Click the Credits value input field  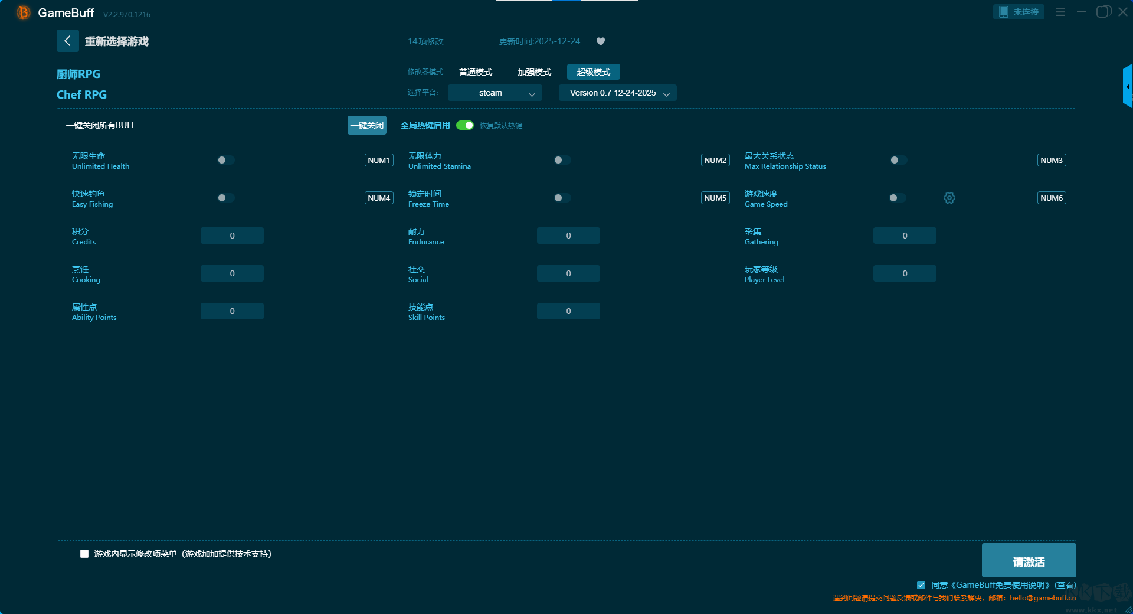click(x=232, y=236)
